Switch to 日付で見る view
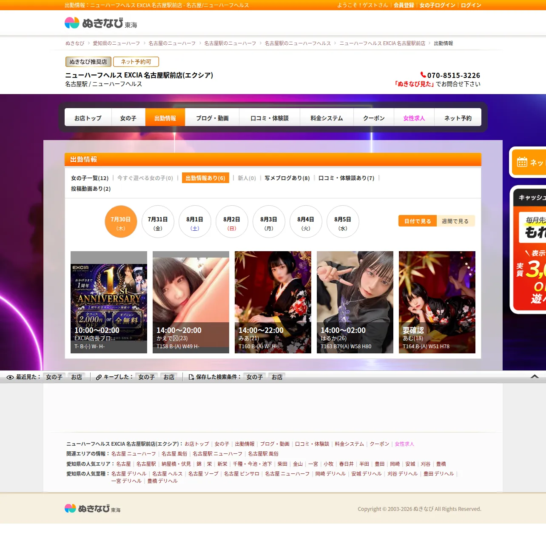 pyautogui.click(x=418, y=221)
